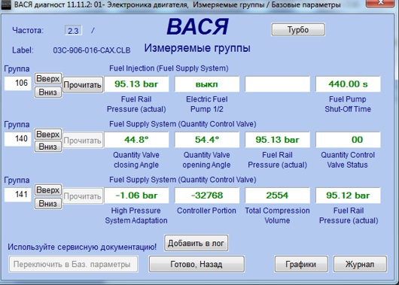Click Вниз for group 141
The height and width of the screenshot is (285, 399).
pos(48,203)
